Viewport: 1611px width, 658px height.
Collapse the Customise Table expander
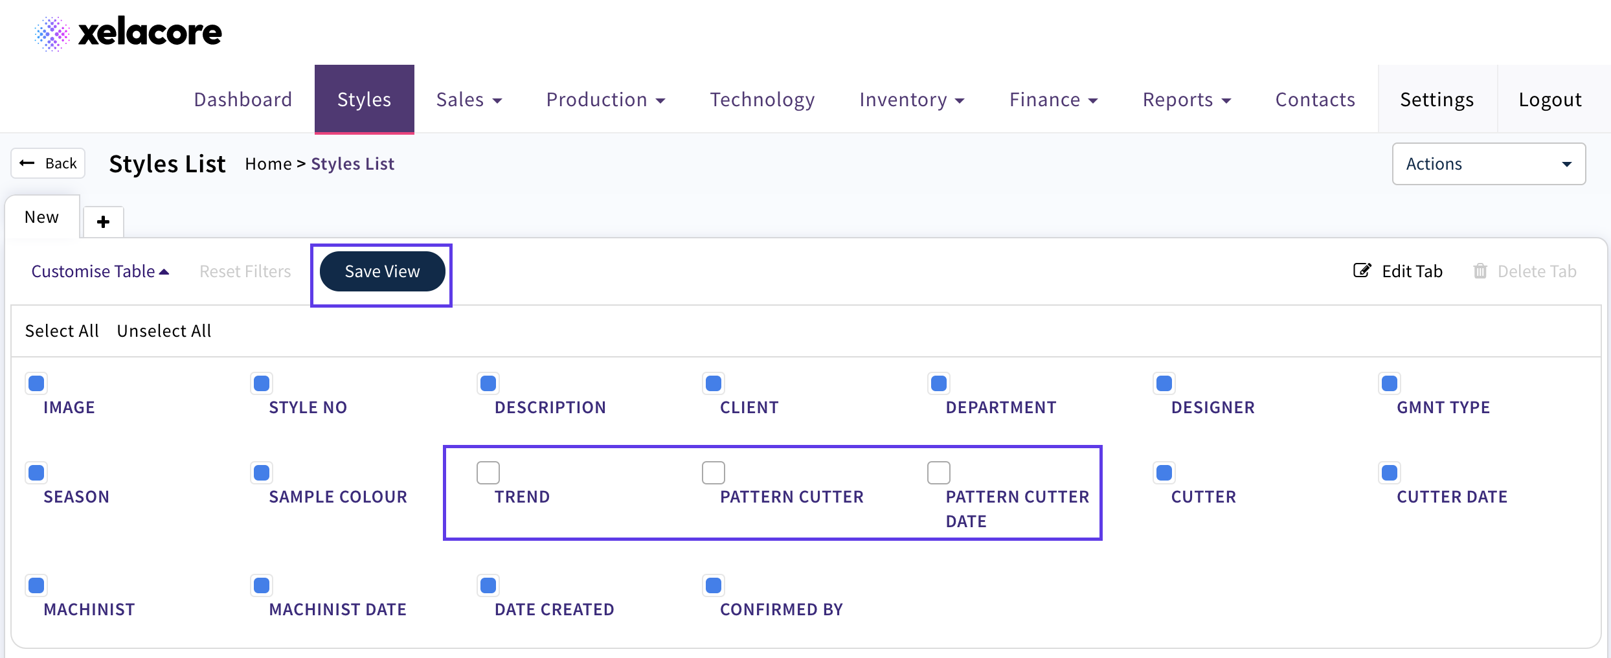pyautogui.click(x=100, y=271)
